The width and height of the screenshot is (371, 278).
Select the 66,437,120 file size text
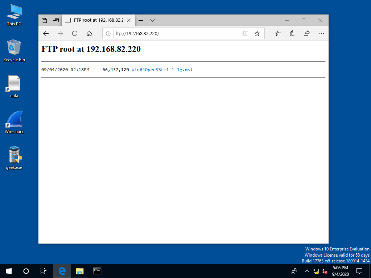116,70
